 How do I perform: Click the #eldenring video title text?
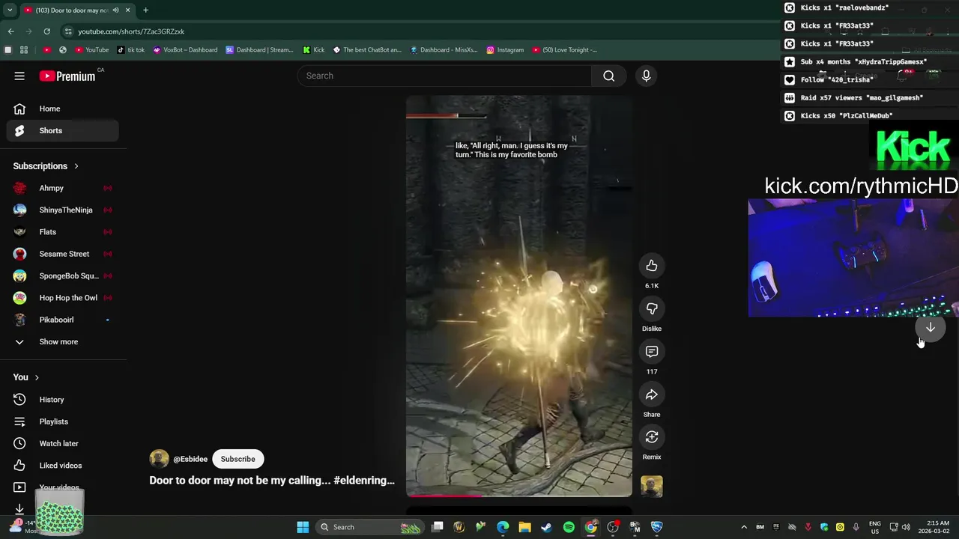pos(272,481)
